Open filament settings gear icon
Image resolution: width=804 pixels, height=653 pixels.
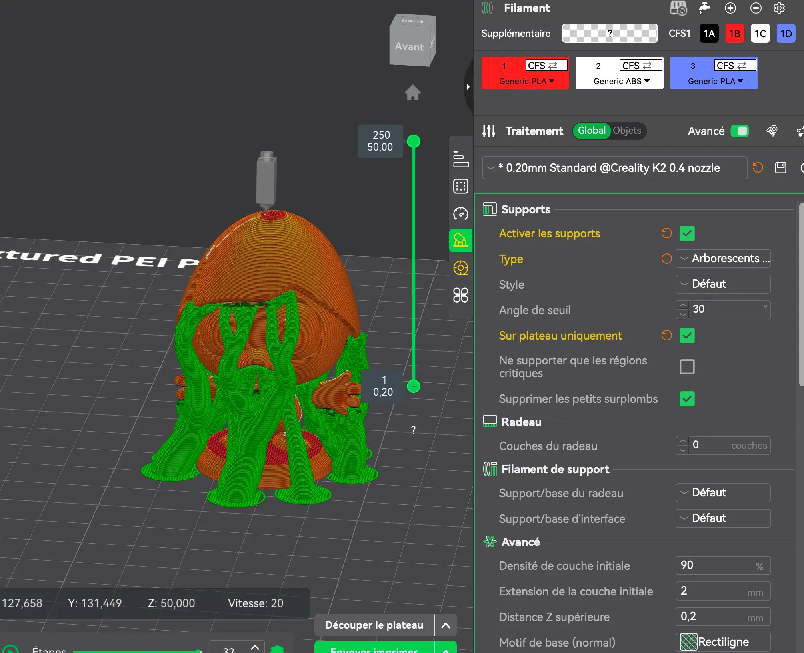point(779,8)
